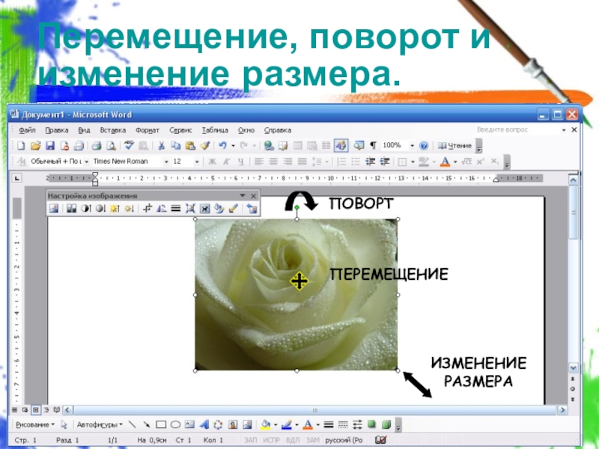Viewport: 599px width, 449px height.
Task: Open Microsoft Word help question mark icon
Action: [x=424, y=145]
